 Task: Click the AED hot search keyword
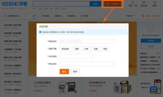coord(34,8)
